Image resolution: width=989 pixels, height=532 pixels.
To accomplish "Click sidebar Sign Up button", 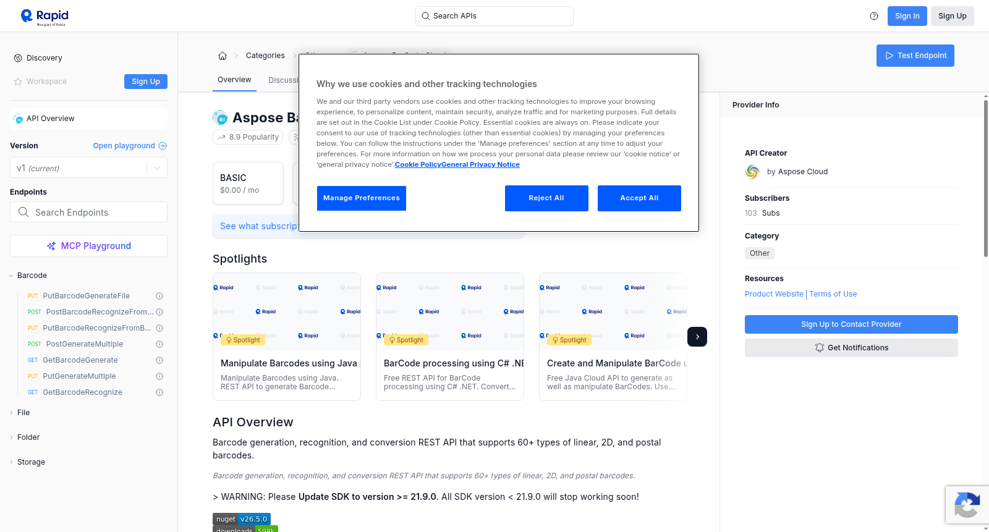I will (x=146, y=82).
